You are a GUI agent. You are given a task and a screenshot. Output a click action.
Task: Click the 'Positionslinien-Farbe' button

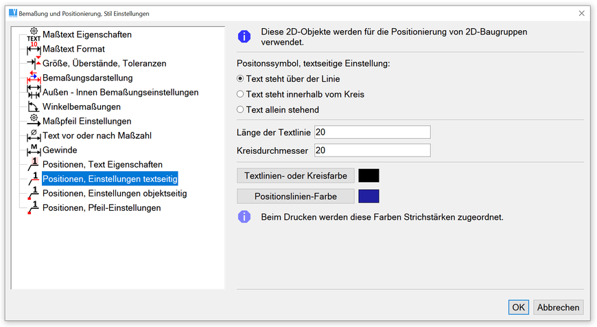[x=296, y=196]
